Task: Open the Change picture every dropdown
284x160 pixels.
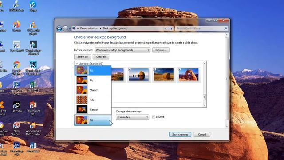Action: click(x=132, y=117)
